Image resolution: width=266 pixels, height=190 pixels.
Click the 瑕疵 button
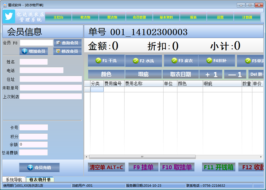(143, 74)
